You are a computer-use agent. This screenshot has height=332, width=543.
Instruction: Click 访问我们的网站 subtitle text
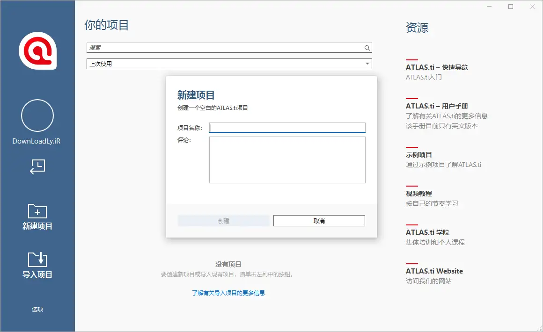click(429, 281)
